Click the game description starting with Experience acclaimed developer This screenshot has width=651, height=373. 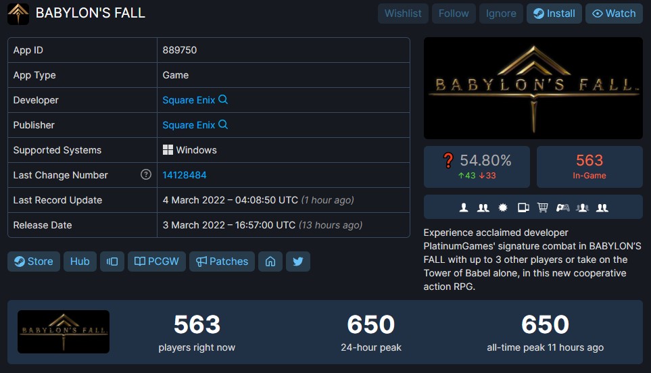pyautogui.click(x=532, y=259)
